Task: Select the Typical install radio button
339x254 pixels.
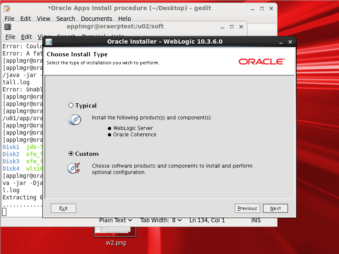Action: 71,105
